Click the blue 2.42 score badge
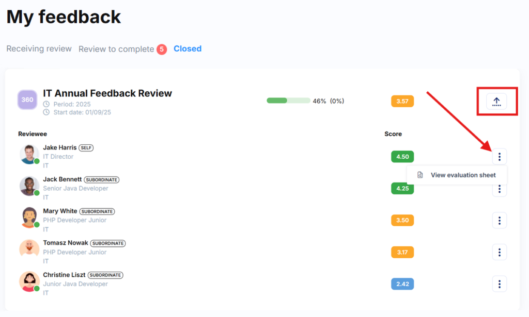The height and width of the screenshot is (317, 529). click(402, 284)
